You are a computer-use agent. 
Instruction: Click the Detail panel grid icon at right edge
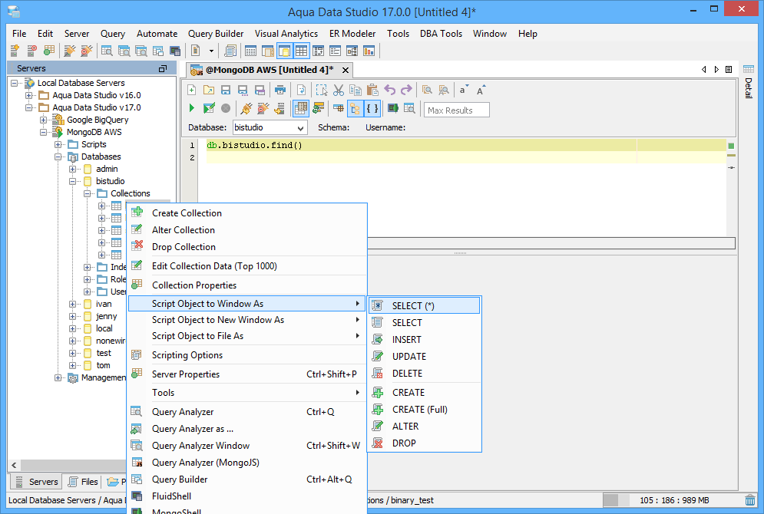(749, 68)
